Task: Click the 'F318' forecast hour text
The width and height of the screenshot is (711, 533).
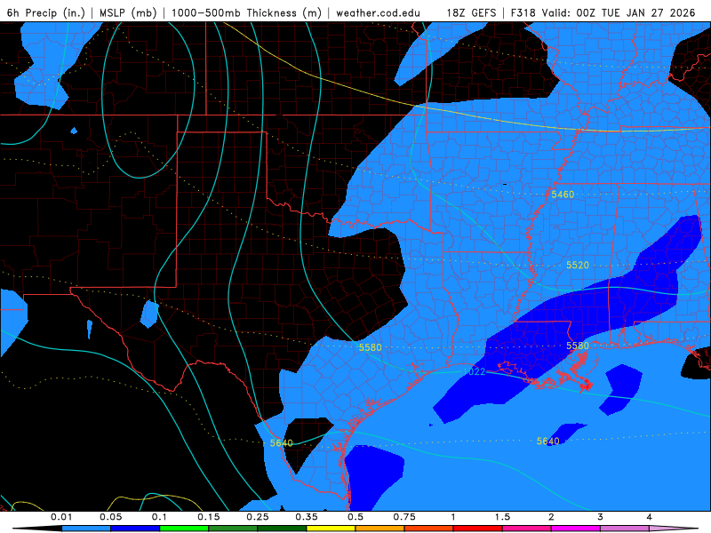Action: coord(524,12)
